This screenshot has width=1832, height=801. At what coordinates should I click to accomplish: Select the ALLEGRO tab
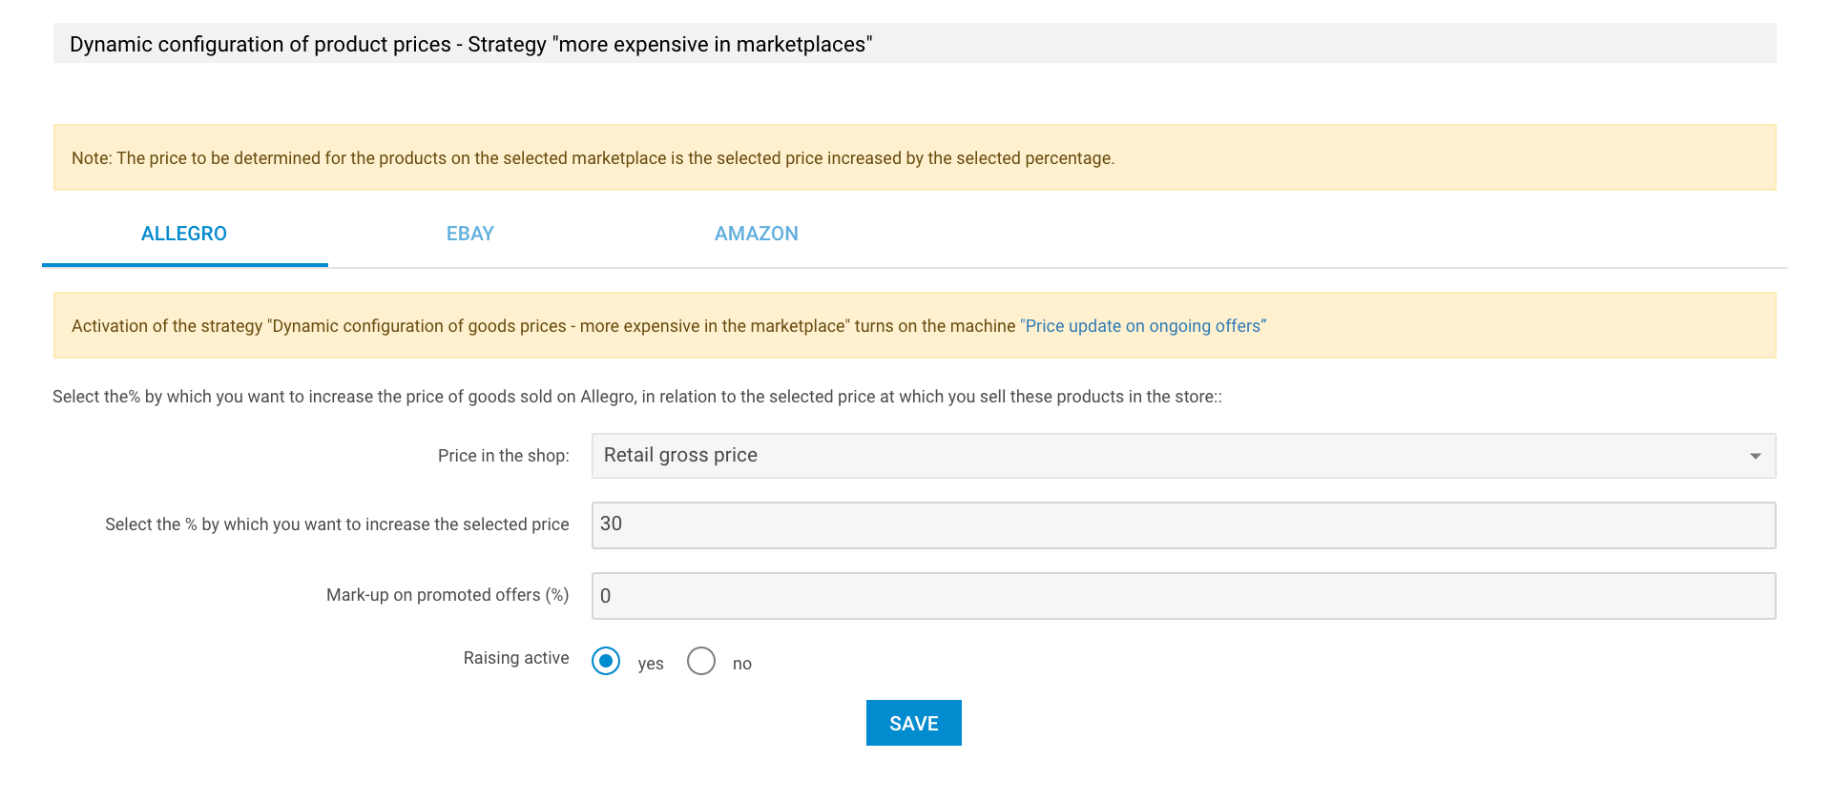pyautogui.click(x=184, y=234)
